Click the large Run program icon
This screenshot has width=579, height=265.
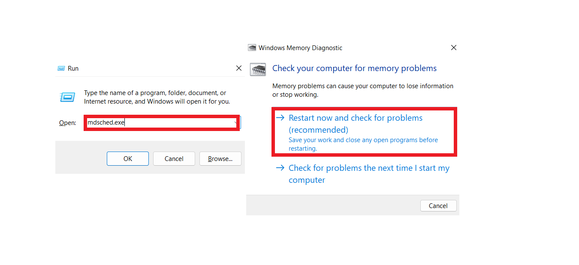click(x=67, y=97)
